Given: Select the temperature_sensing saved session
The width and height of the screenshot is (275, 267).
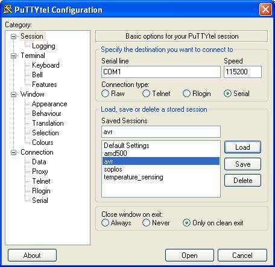Looking at the screenshot, I should [x=133, y=177].
